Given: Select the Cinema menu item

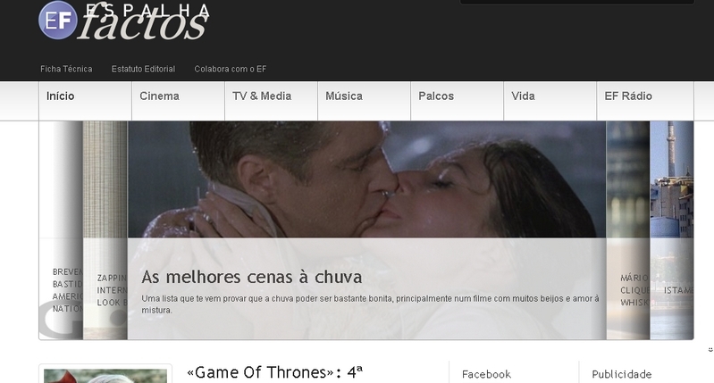Looking at the screenshot, I should pos(178,101).
